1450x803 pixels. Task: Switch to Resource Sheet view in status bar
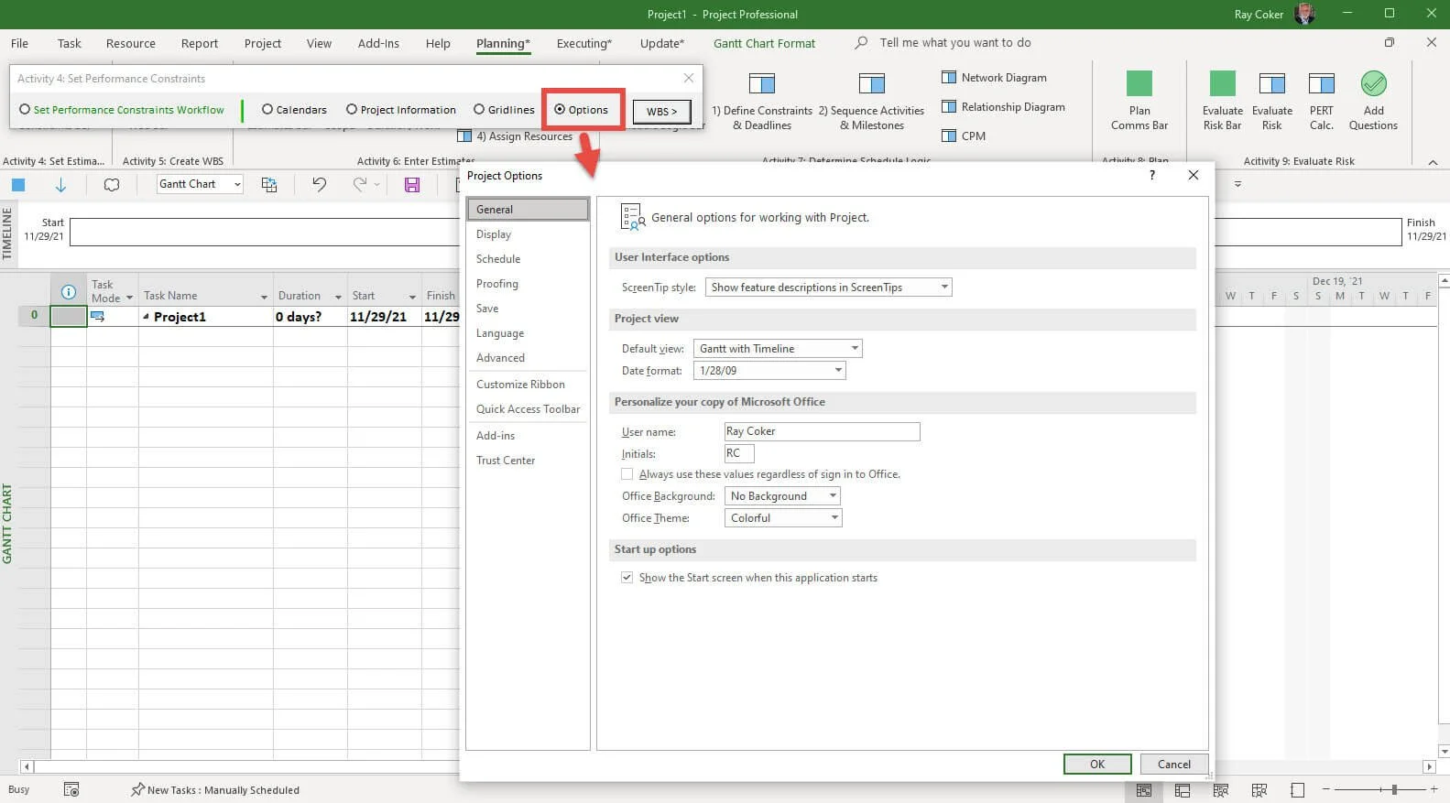click(1259, 790)
